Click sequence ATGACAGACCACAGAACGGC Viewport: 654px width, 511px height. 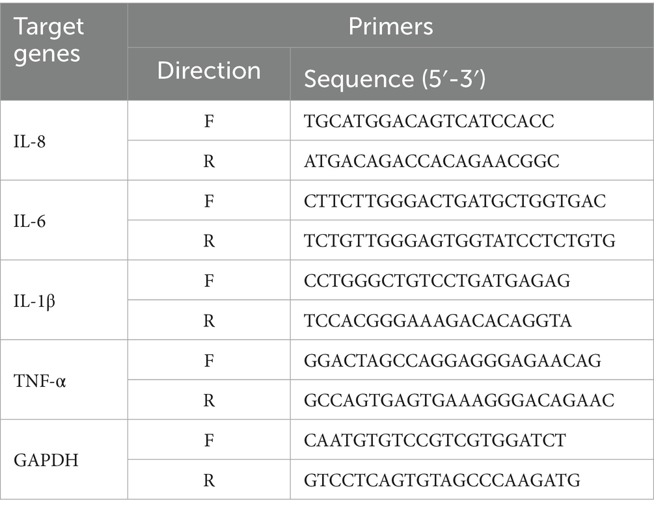[431, 161]
